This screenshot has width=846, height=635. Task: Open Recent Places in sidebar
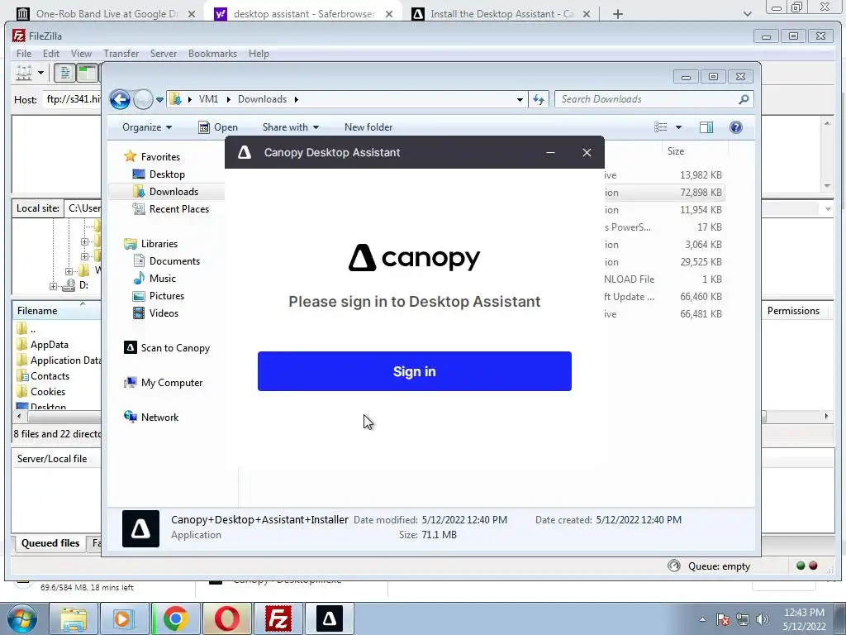(x=170, y=209)
